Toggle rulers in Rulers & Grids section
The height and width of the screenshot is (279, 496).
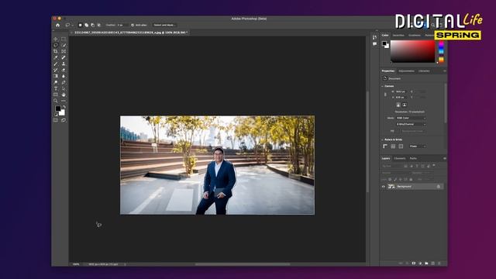coord(385,146)
